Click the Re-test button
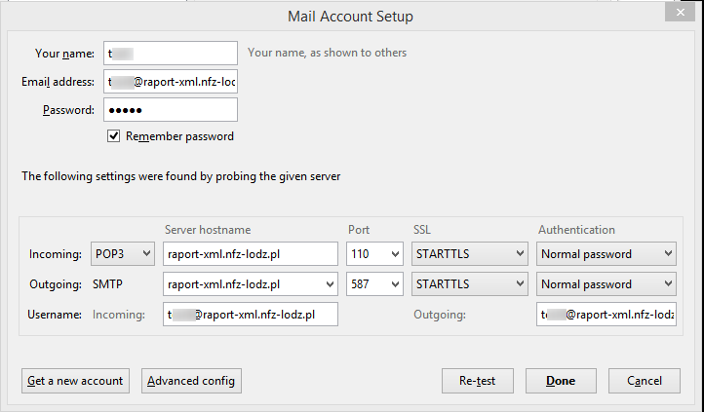 pyautogui.click(x=477, y=381)
